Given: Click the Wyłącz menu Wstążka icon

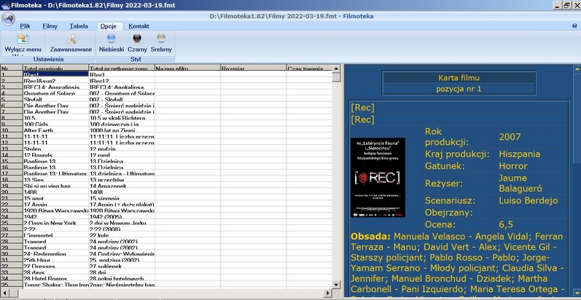Looking at the screenshot, I should coord(23,39).
